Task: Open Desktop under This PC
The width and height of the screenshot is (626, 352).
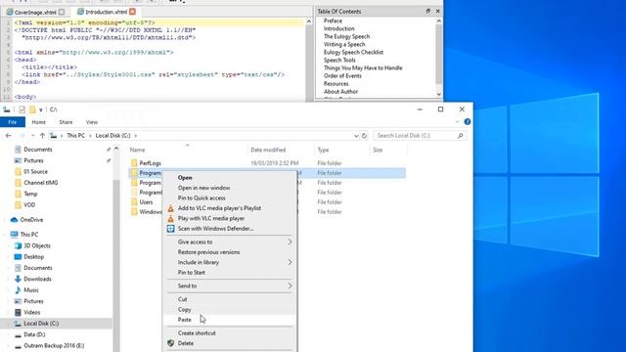Action: coord(33,257)
